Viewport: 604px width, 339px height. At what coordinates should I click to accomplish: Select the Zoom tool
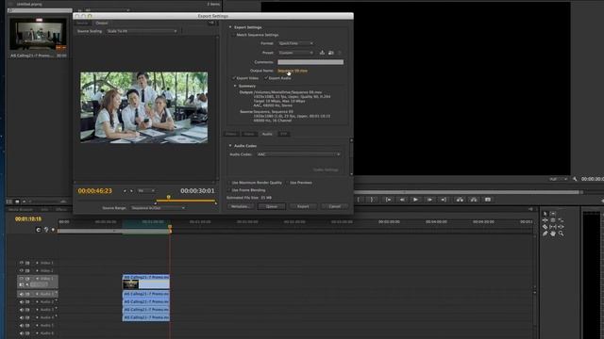[561, 234]
